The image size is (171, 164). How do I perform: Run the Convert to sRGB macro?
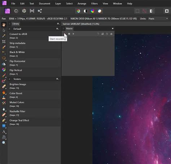pos(34,36)
